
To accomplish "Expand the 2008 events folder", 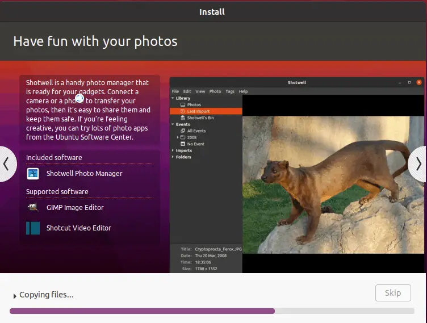I will [x=178, y=137].
